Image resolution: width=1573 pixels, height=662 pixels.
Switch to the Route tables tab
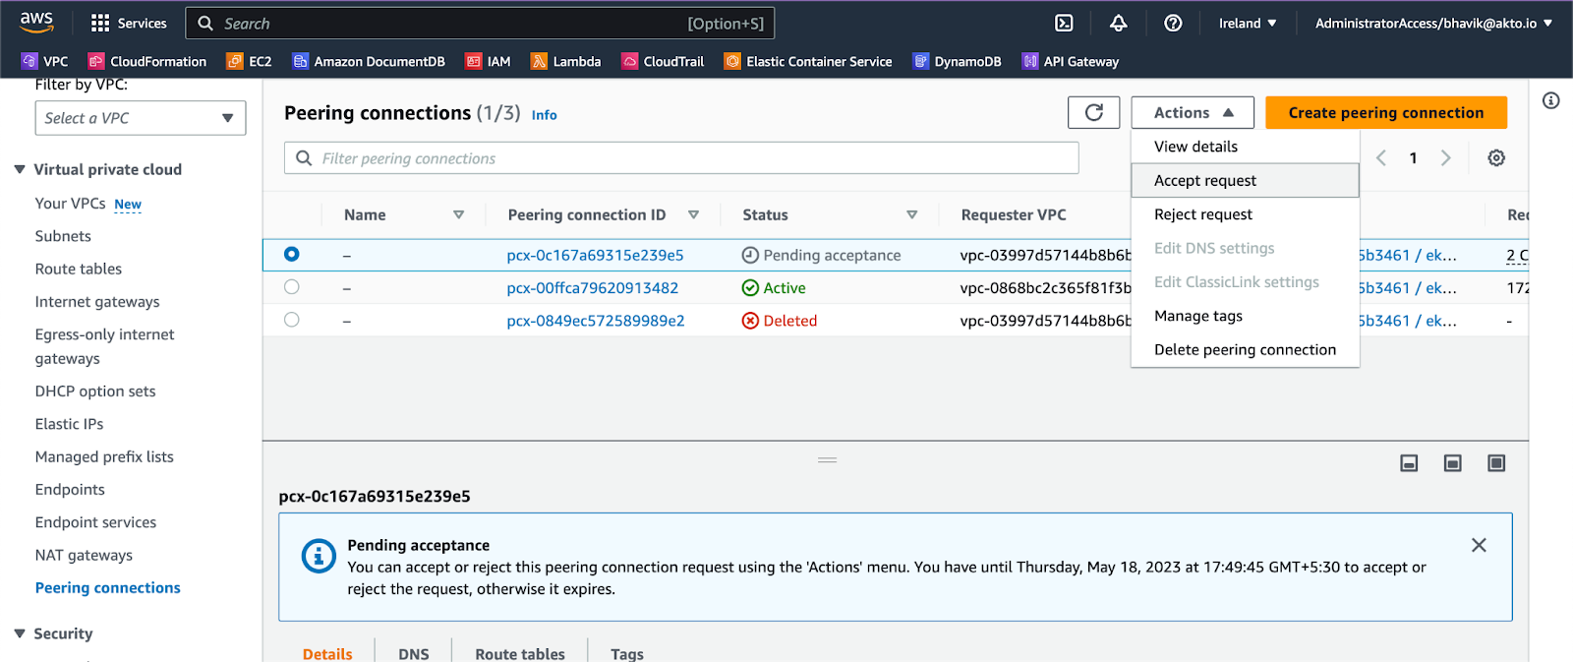point(519,653)
